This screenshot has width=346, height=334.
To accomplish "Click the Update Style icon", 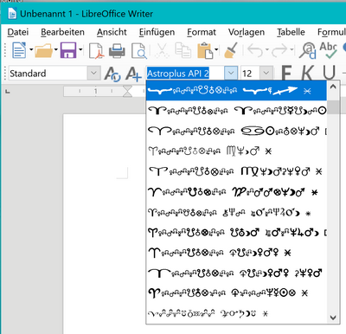I will coord(112,74).
